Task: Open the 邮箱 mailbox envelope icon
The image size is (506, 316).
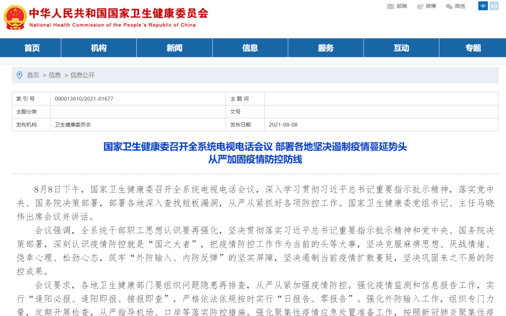Action: pyautogui.click(x=390, y=7)
